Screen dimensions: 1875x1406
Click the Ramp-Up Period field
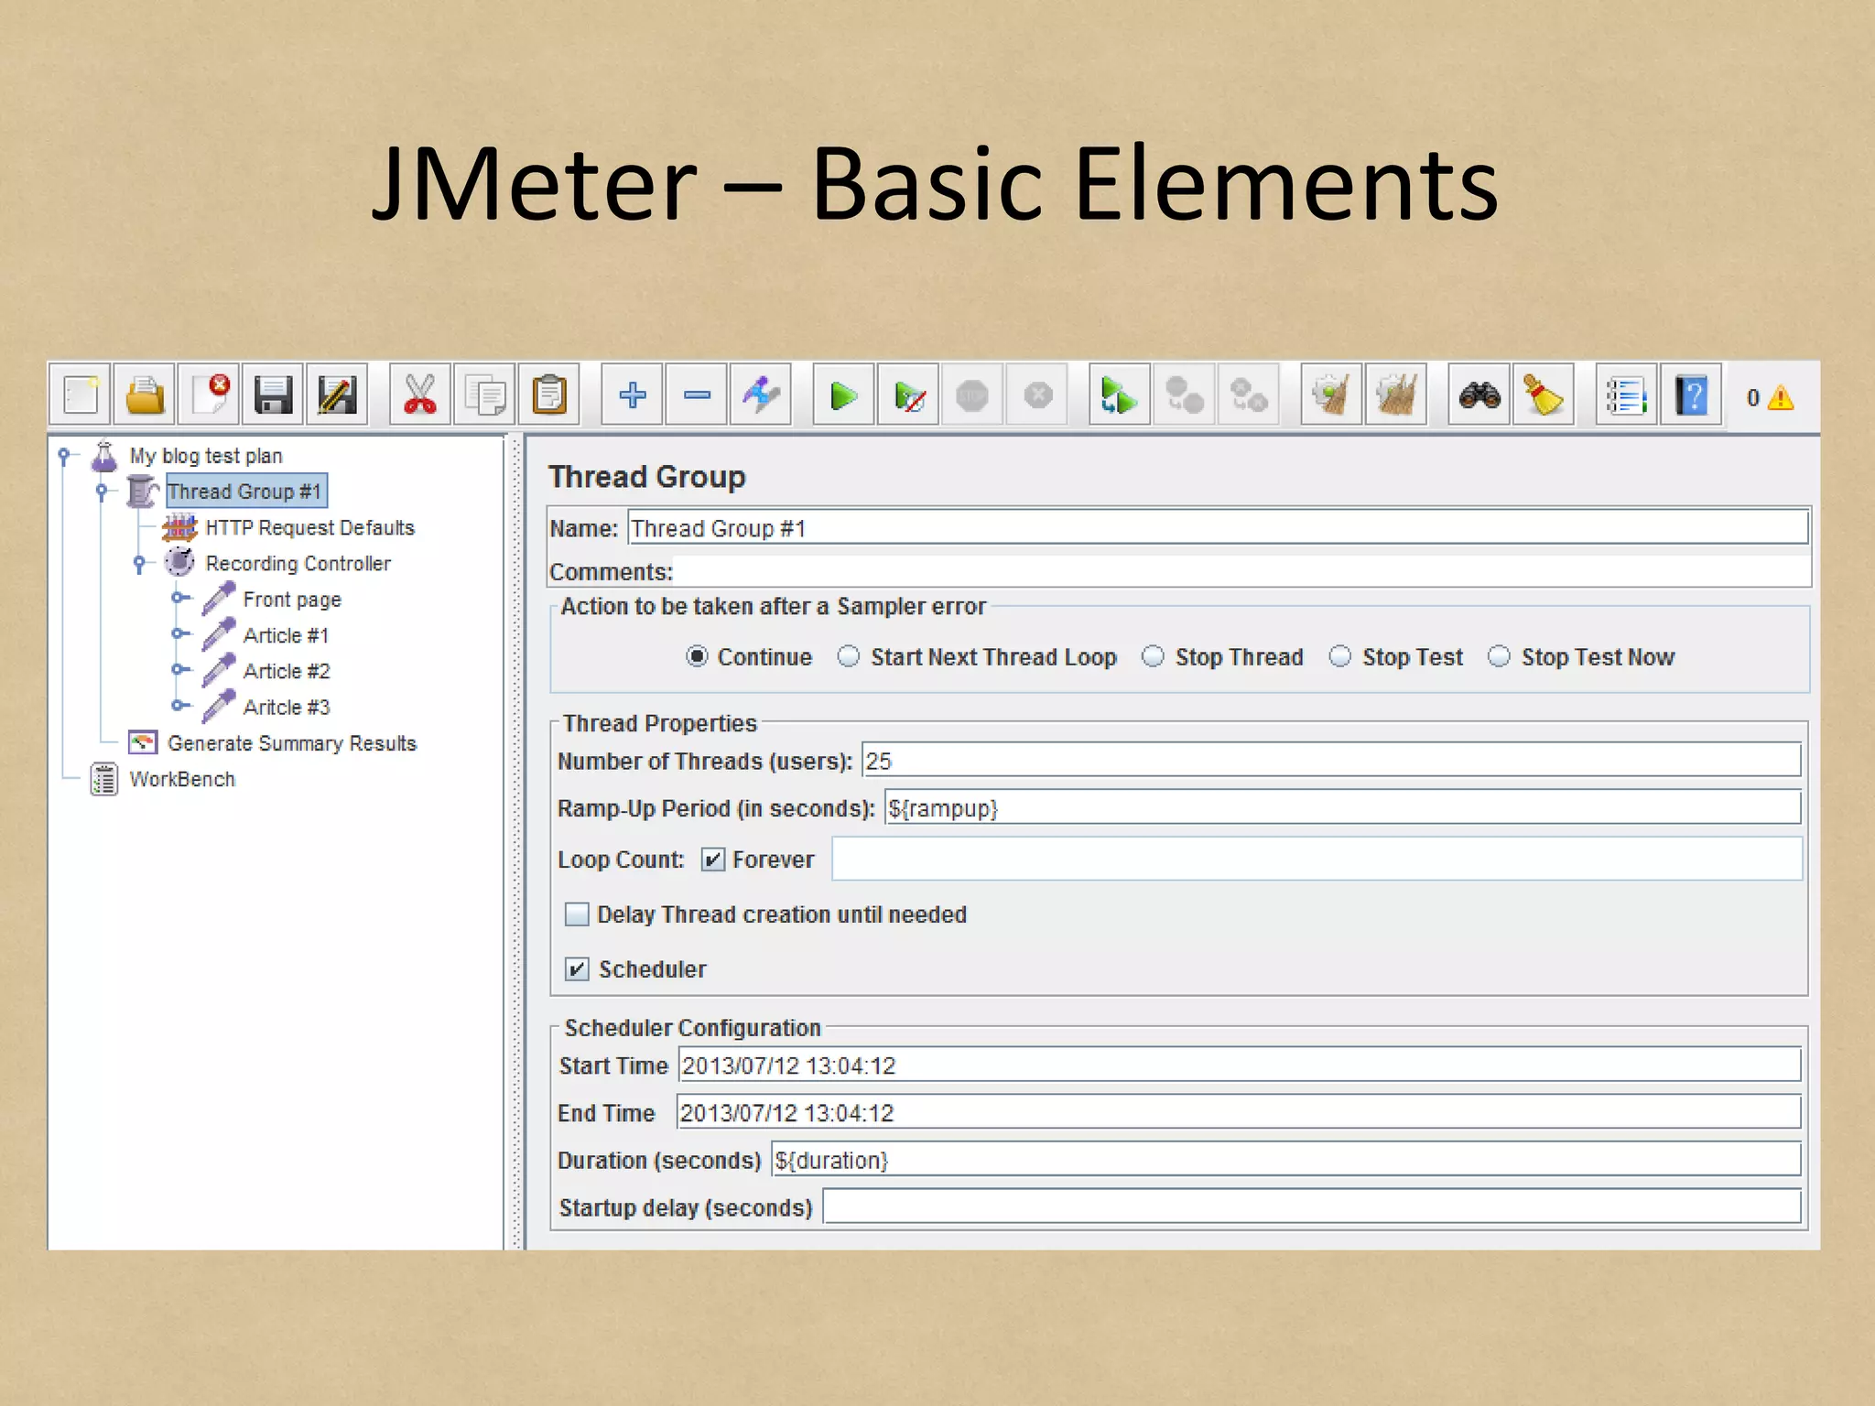click(1342, 808)
